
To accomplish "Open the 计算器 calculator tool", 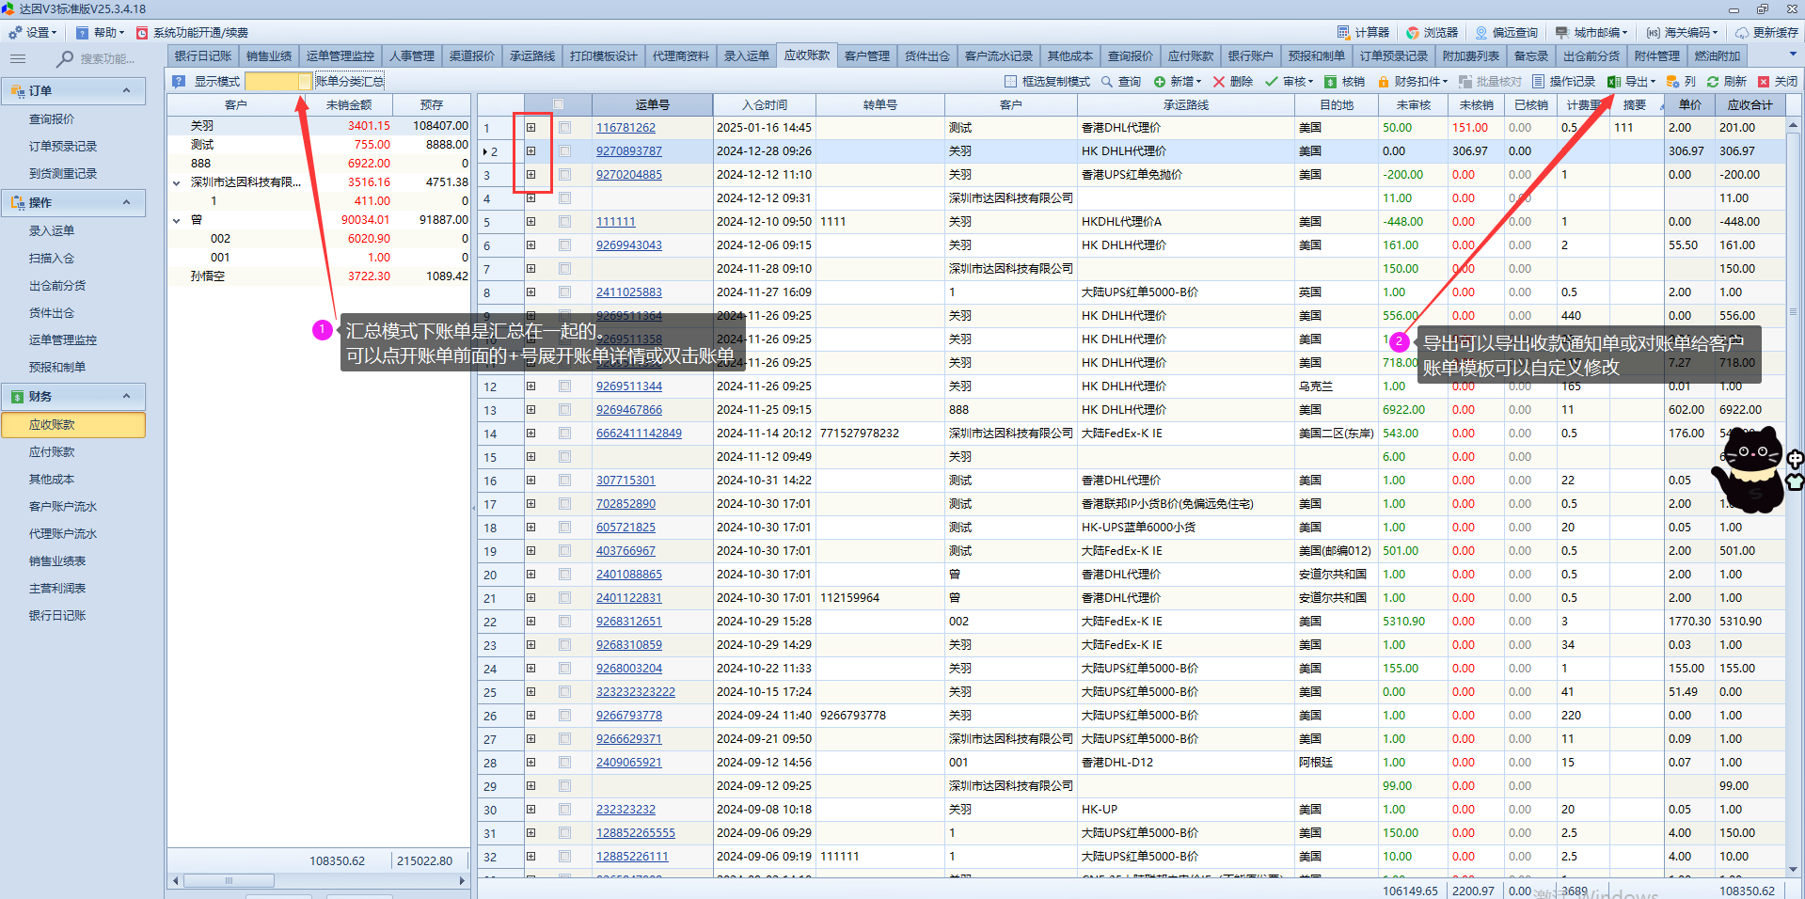I will 1363,32.
